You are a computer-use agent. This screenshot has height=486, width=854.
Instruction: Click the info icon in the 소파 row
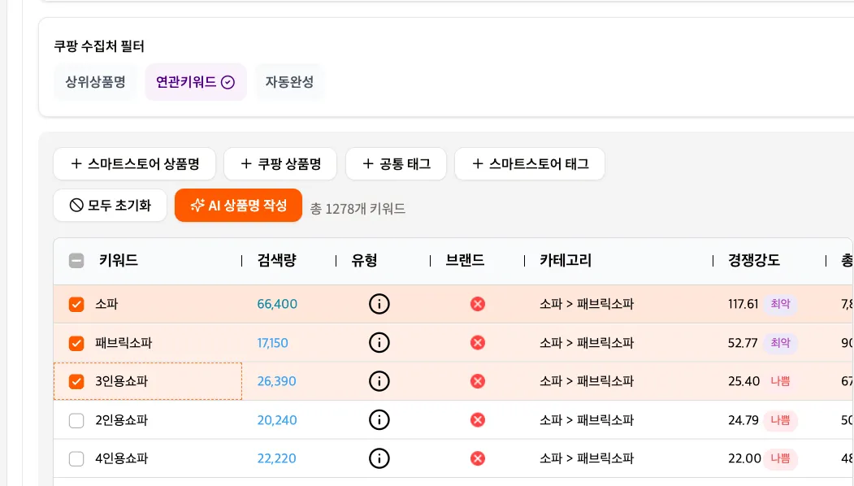tap(379, 304)
